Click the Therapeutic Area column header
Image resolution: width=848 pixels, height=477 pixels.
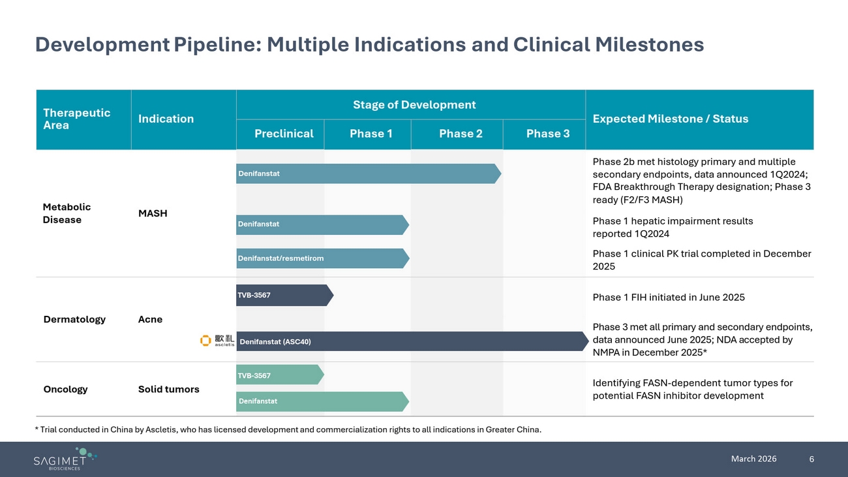click(x=76, y=119)
